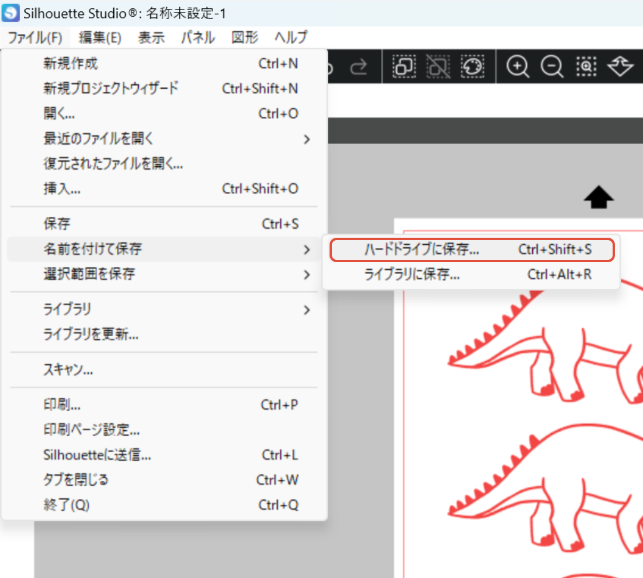Viewport: 643px width, 578px height.
Task: Open 印刷ページ設定... menu item
Action: pos(164,430)
